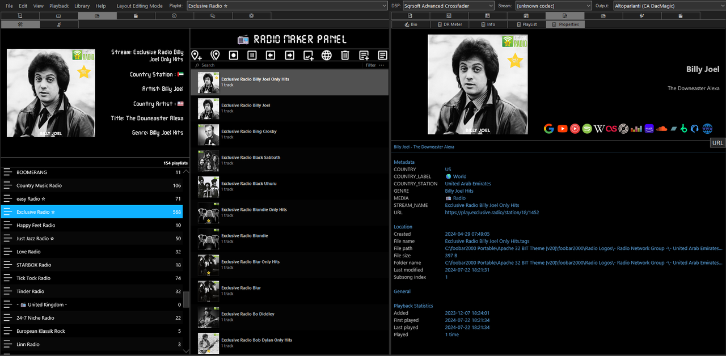Click the right arrow box icon
This screenshot has height=356, width=726.
pos(289,55)
